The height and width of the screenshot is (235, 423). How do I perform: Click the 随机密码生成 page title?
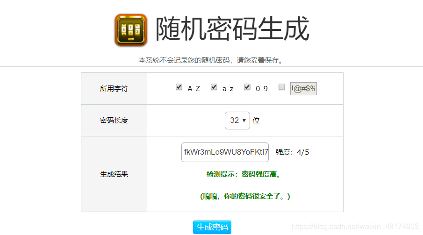[232, 28]
